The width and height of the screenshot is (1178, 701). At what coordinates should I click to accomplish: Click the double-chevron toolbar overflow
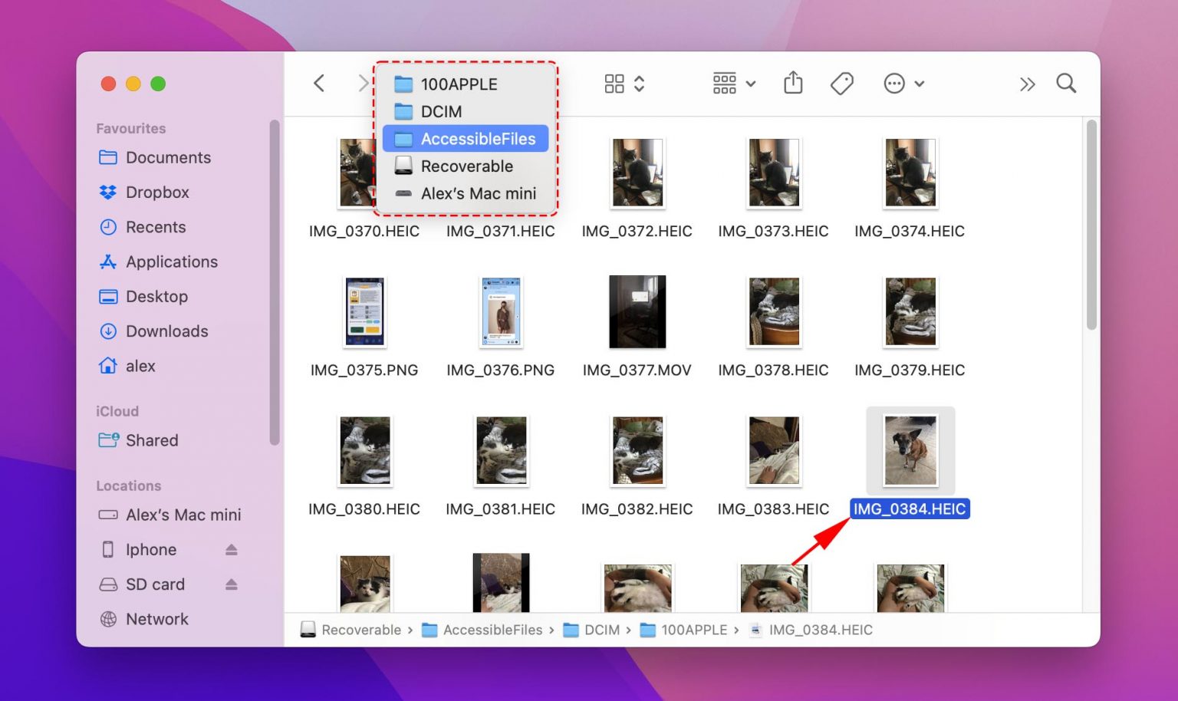point(1027,84)
